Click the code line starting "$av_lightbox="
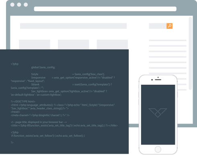 [69, 91]
